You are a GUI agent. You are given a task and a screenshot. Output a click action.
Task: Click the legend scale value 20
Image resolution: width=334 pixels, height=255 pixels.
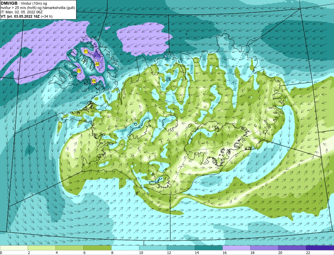(x=280, y=253)
